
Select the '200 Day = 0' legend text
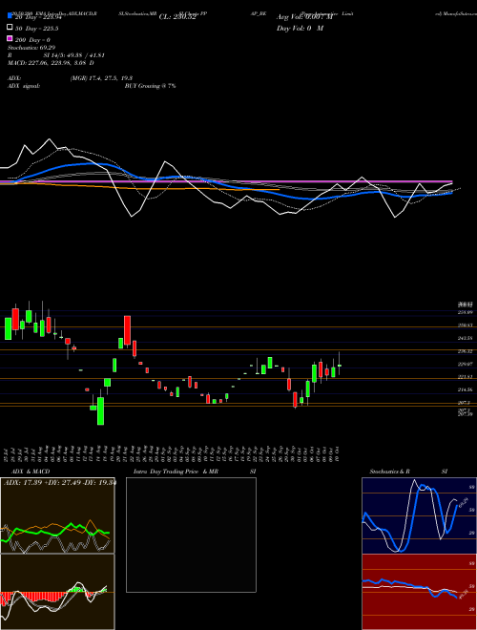pyautogui.click(x=32, y=40)
